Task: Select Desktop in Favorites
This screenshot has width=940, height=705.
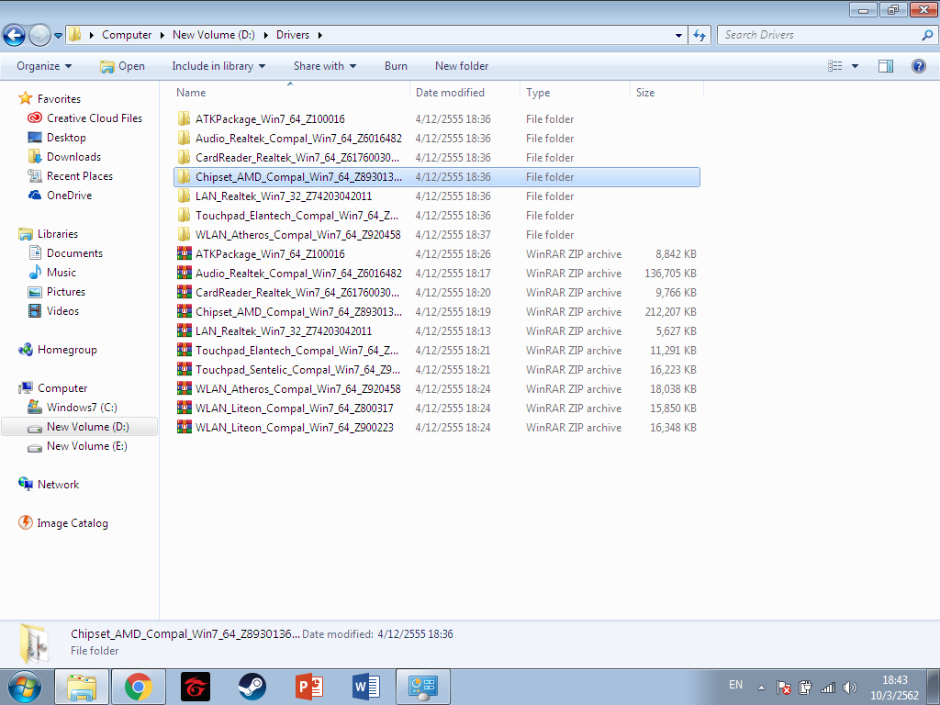Action: tap(57, 138)
